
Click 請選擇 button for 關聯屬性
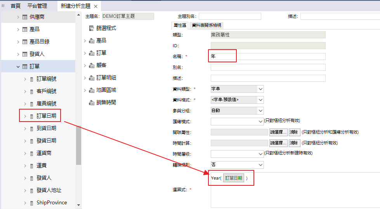(x=278, y=132)
